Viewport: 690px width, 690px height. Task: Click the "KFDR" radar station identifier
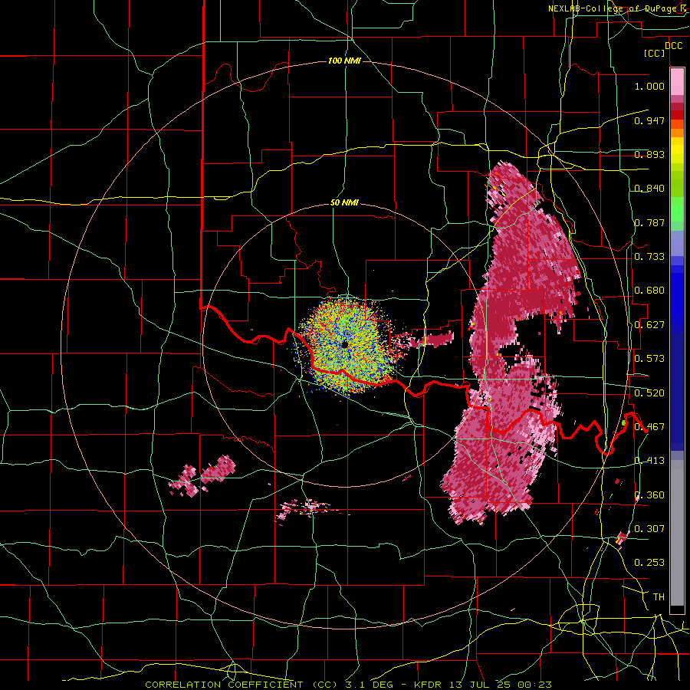tap(429, 685)
